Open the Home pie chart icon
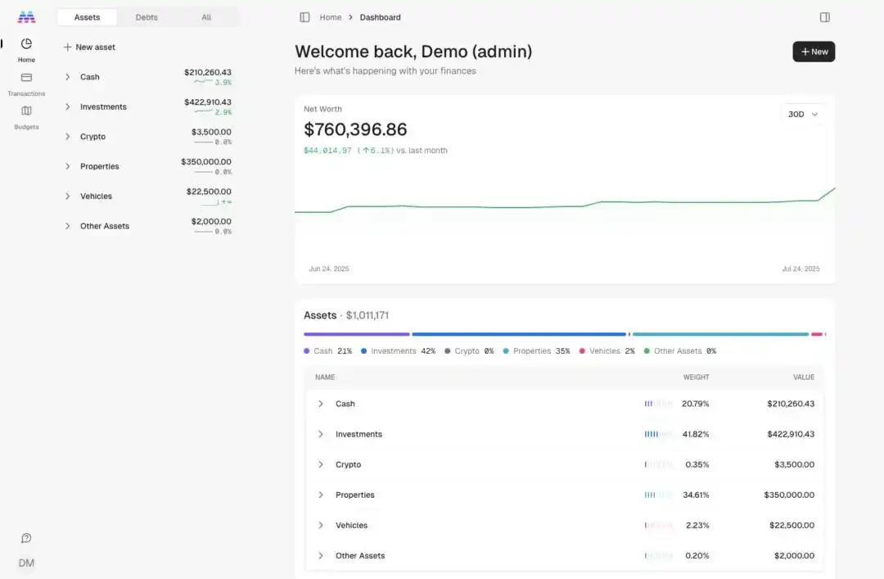 point(26,44)
